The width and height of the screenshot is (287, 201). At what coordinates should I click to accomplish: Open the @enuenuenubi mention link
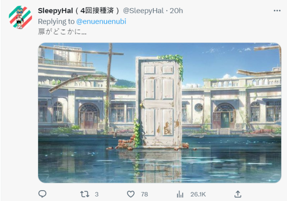coord(101,22)
